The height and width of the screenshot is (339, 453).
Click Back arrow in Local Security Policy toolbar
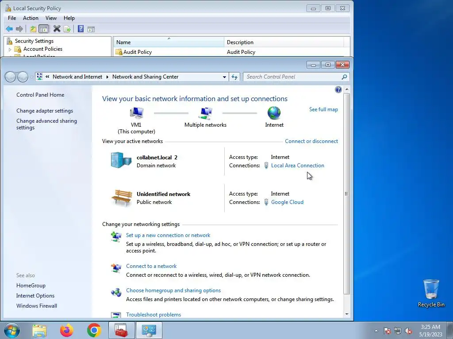click(9, 29)
